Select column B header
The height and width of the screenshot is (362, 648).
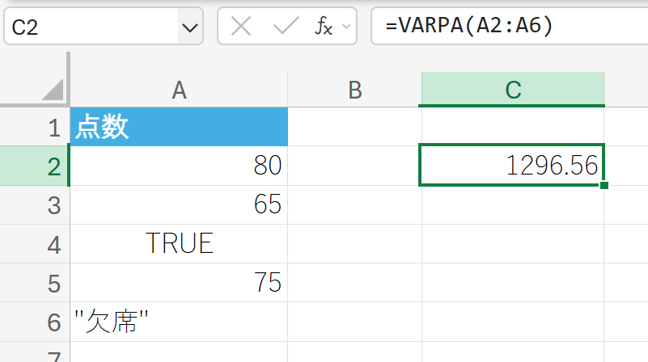(354, 90)
